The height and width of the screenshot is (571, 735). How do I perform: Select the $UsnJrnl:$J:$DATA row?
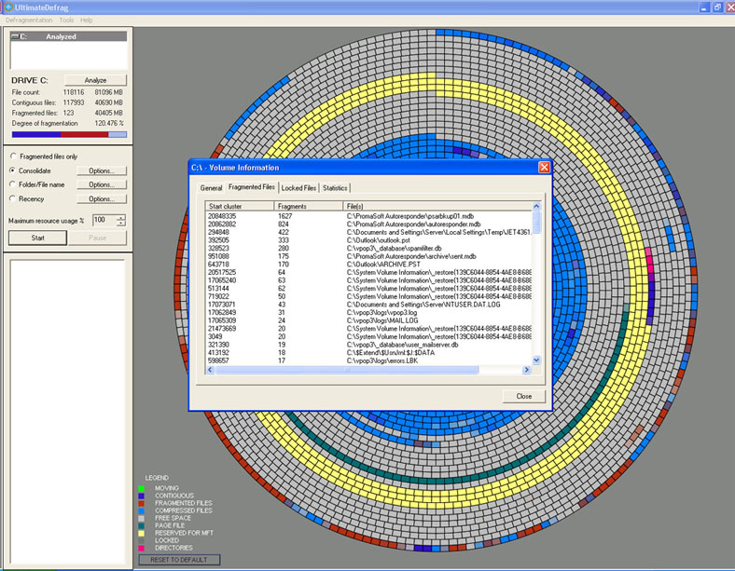(369, 352)
